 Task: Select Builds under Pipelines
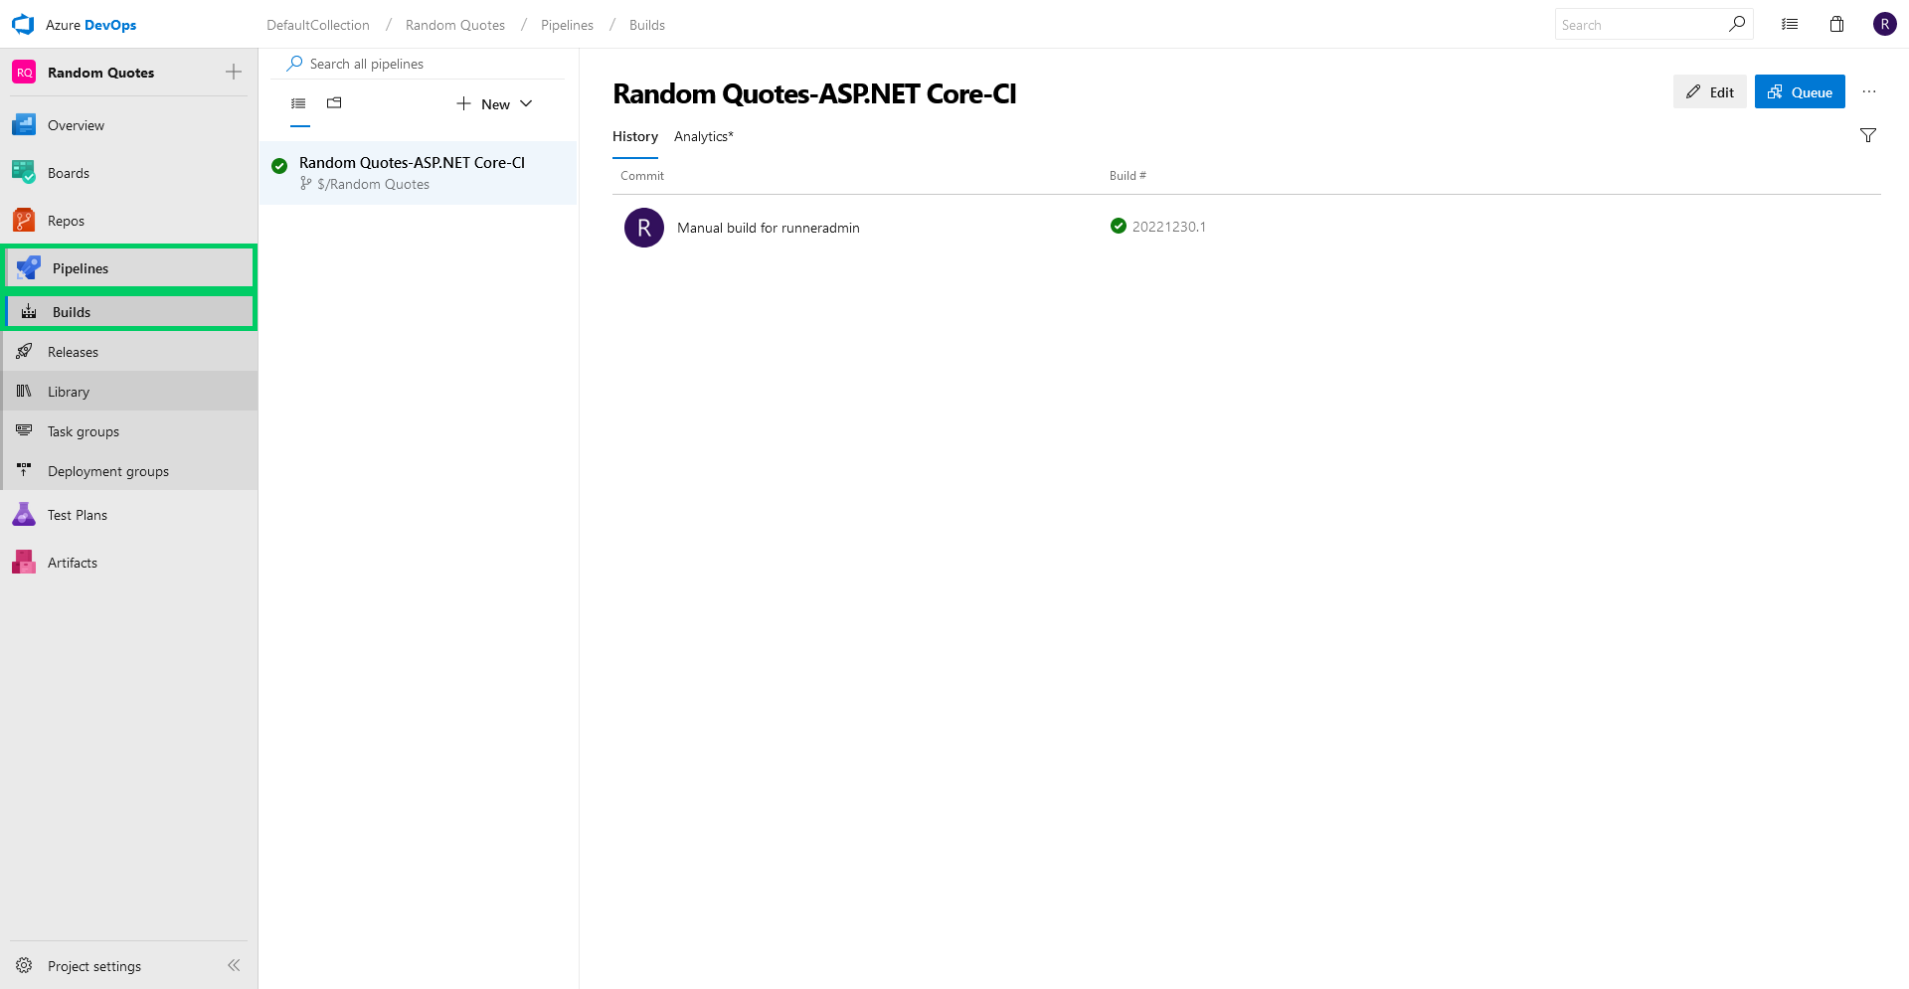pyautogui.click(x=129, y=312)
